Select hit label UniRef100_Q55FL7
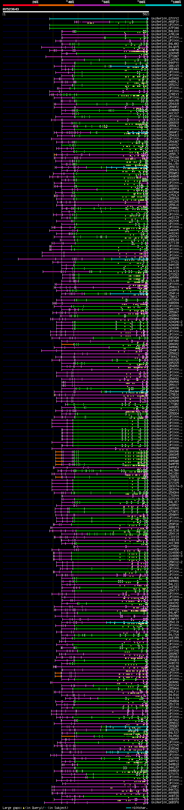Image resolution: width=184 pixels, height=810 pixels. click(x=165, y=154)
